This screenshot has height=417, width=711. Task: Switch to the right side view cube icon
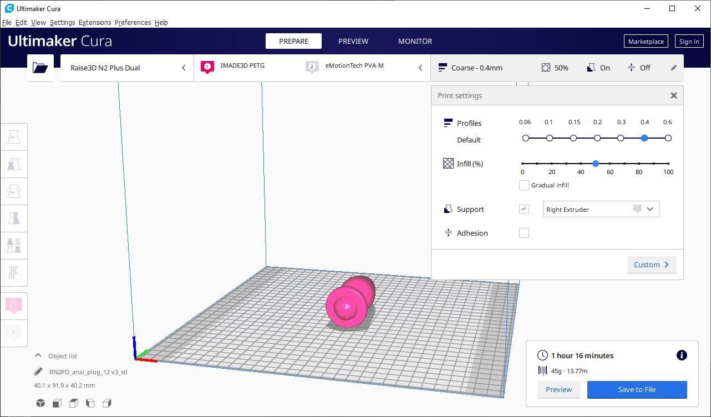(107, 403)
